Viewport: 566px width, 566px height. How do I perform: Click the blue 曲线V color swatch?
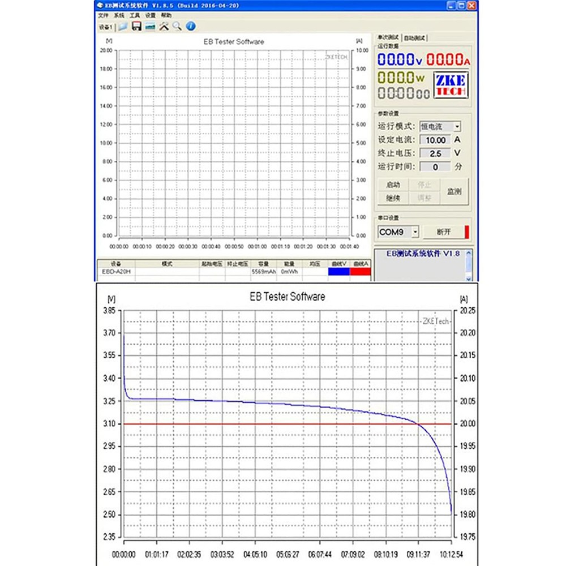coord(338,272)
